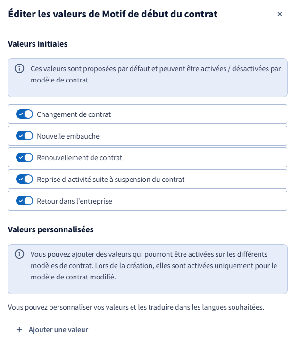Click the info banner about default proposed values
292x343 pixels.
click(148, 78)
